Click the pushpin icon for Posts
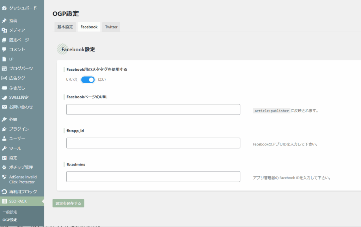361x227 pixels. (x=4, y=21)
